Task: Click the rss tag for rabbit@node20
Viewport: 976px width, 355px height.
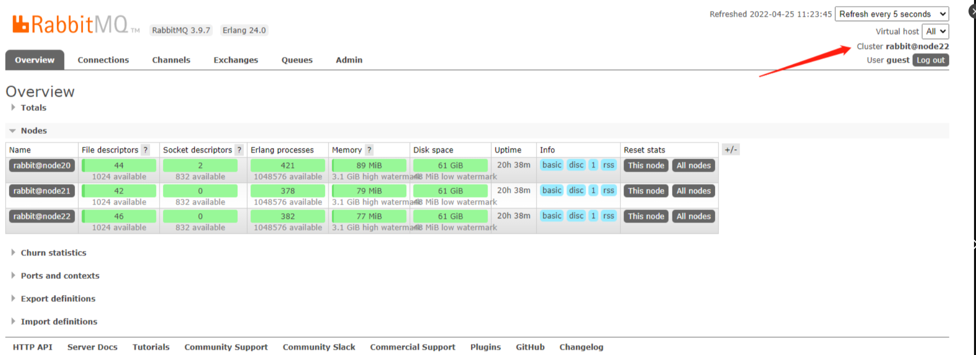Action: coord(608,165)
